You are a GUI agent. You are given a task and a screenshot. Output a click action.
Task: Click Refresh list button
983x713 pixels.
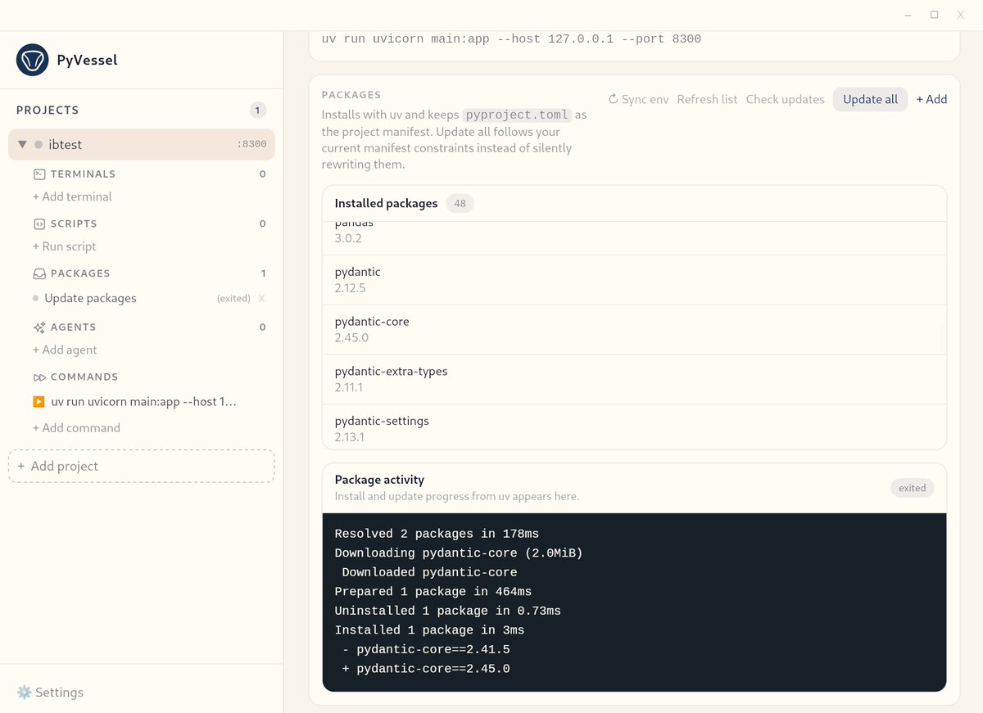click(707, 99)
